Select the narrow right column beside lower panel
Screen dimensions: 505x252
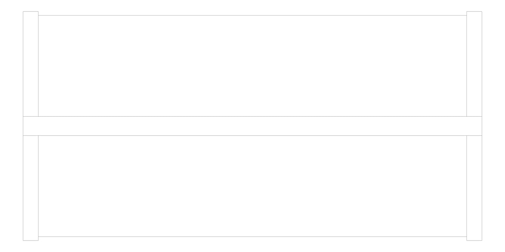[x=474, y=188]
